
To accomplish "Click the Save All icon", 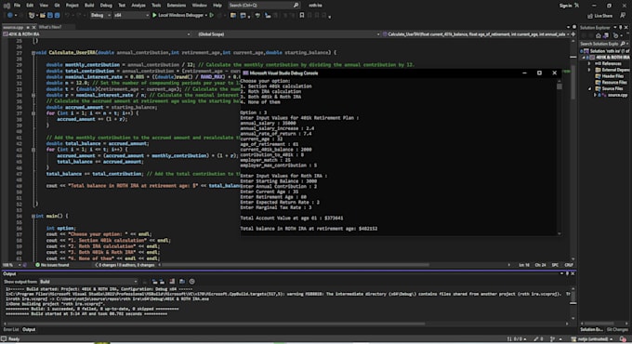I will pyautogui.click(x=58, y=15).
